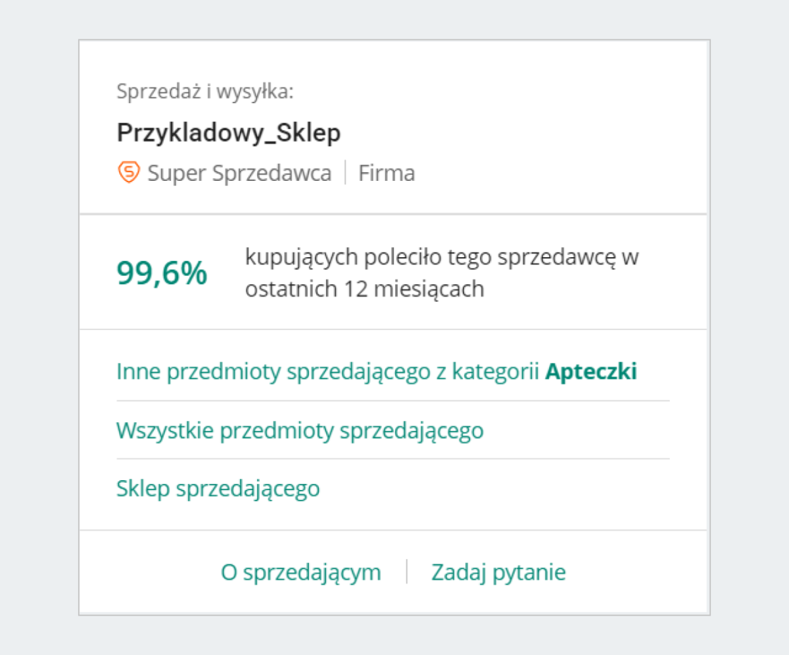The width and height of the screenshot is (789, 655).
Task: Open the seller link Przykladowy_Sklep
Action: point(228,132)
